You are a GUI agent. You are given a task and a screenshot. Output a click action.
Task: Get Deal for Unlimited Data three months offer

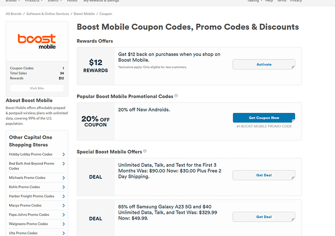coord(264,175)
